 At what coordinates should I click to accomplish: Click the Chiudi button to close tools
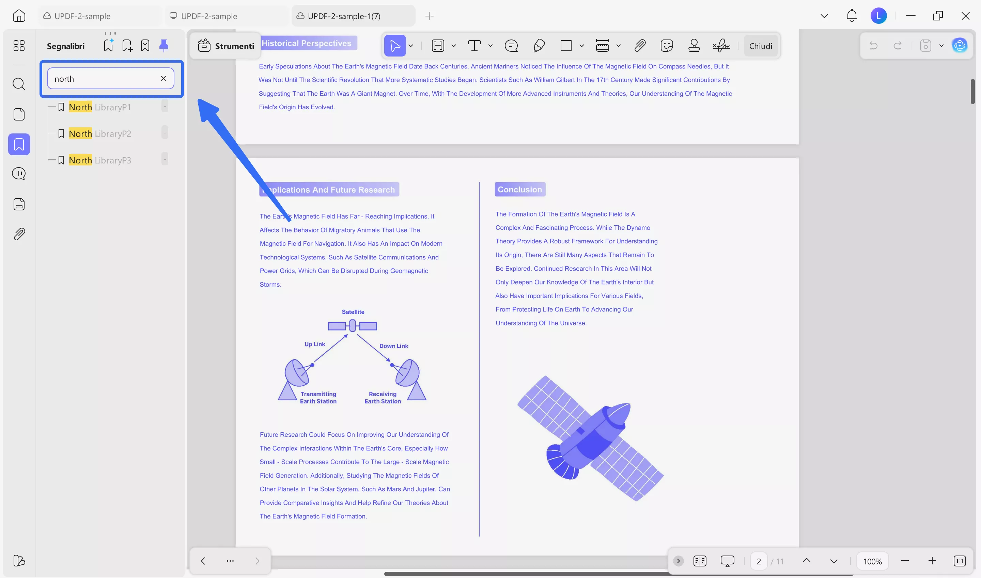pos(760,46)
